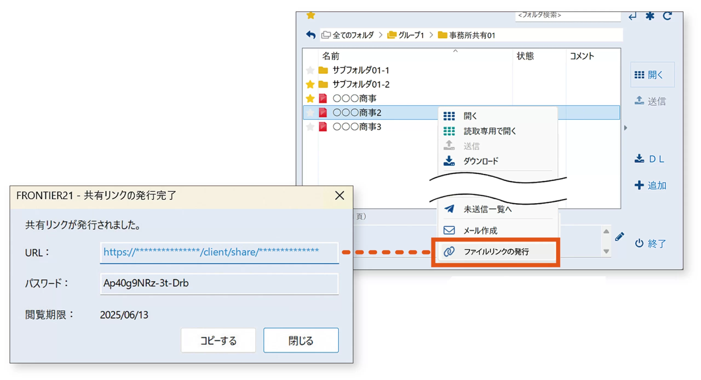Image resolution: width=701 pixels, height=380 pixels.
Task: Click the URL field showing the share link
Action: [x=219, y=252]
